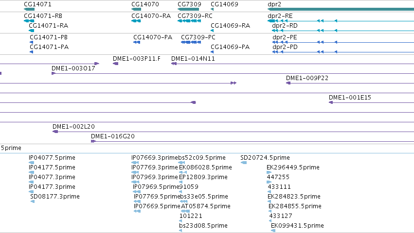Click BAC clone DME1-002L20
Screen dimensions: 414x233
(x=73, y=127)
